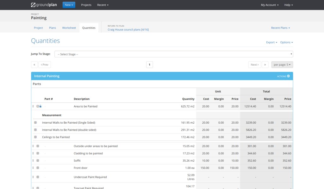324x189 pixels.
Task: Open the Internal Painting actions icon
Action: pyautogui.click(x=288, y=76)
